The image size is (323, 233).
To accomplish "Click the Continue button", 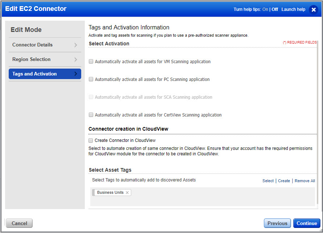I will point(307,223).
